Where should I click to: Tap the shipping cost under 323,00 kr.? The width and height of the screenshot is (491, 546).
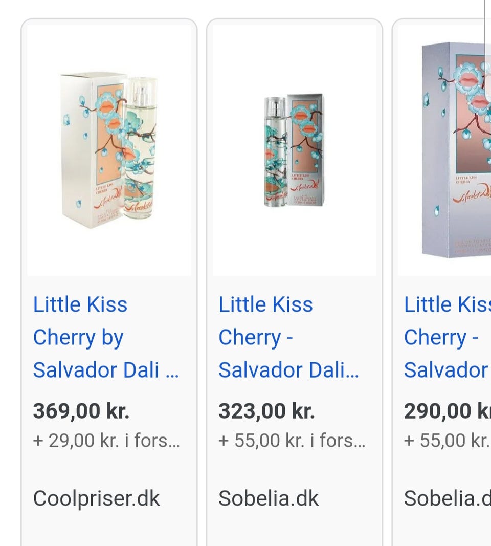292,440
